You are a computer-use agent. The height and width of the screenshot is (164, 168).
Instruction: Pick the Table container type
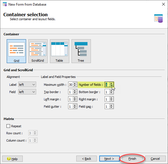[x=59, y=51]
